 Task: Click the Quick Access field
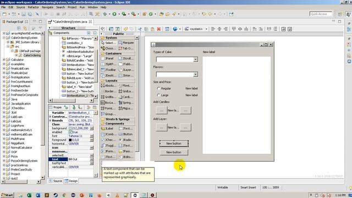tap(321, 14)
